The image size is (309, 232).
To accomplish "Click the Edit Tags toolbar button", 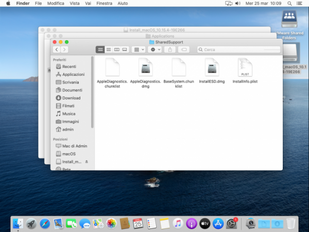I will pos(184,49).
